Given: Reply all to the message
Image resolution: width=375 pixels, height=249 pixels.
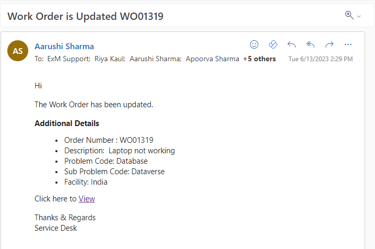Looking at the screenshot, I should 310,44.
